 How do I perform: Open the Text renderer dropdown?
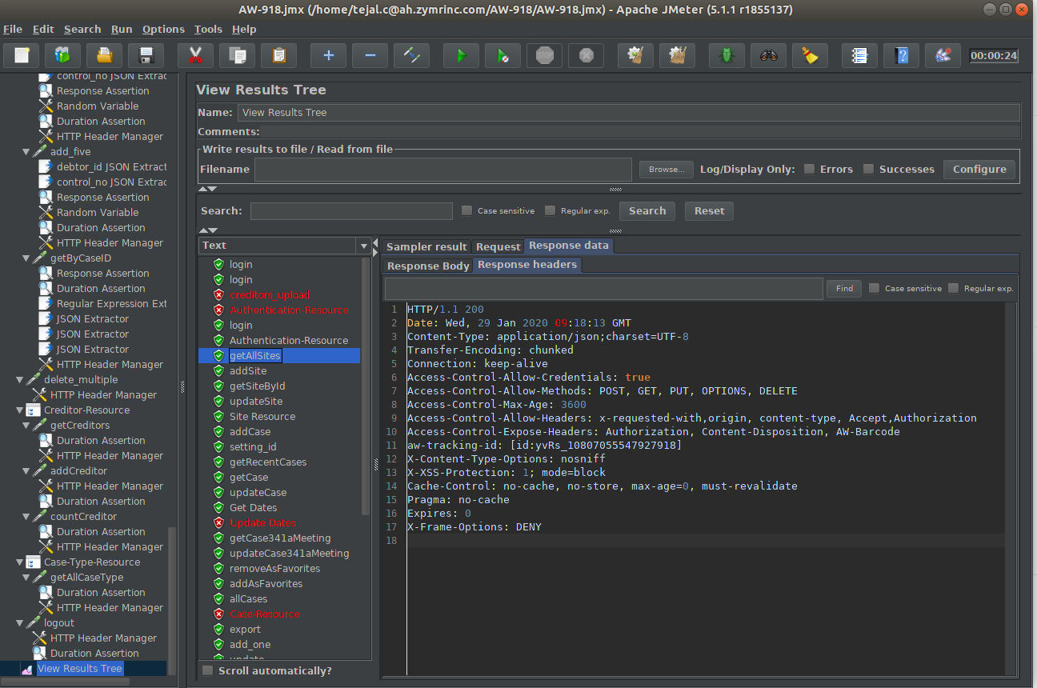pyautogui.click(x=364, y=246)
